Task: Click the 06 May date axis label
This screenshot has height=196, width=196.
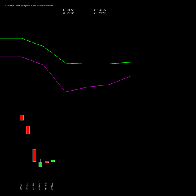Action: tap(46, 186)
